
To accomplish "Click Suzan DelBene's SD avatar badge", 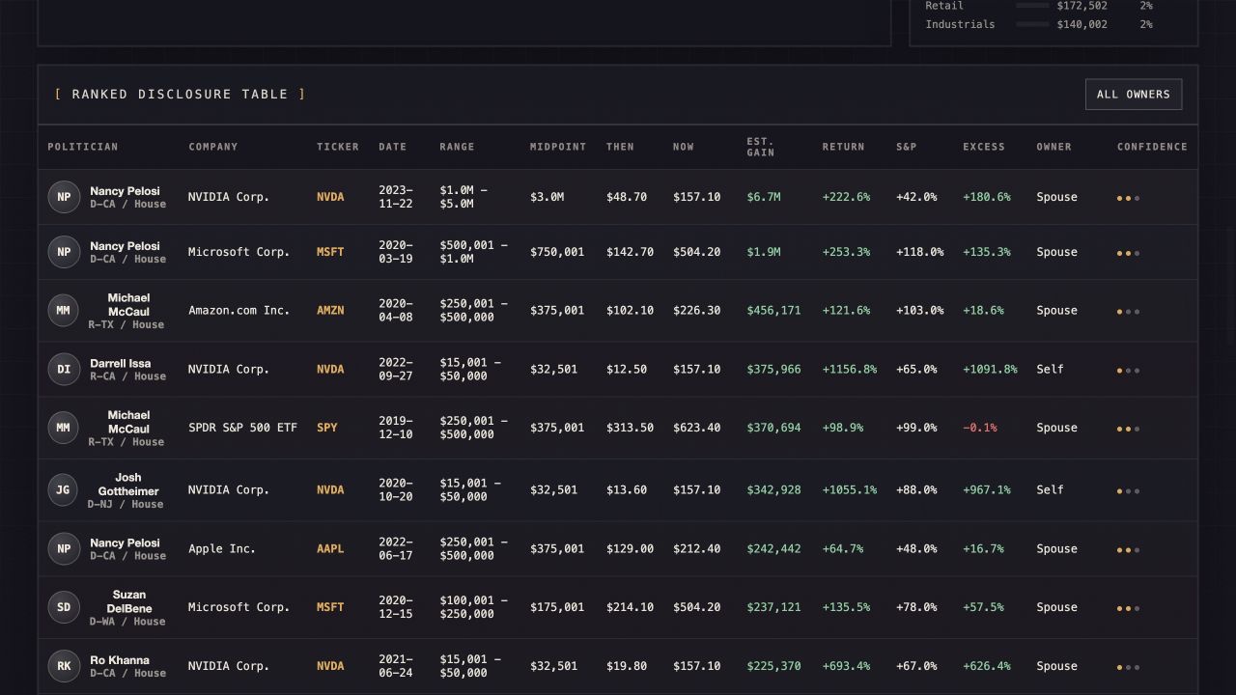I will (x=64, y=608).
